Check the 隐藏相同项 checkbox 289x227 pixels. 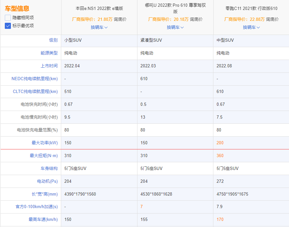click(x=8, y=18)
